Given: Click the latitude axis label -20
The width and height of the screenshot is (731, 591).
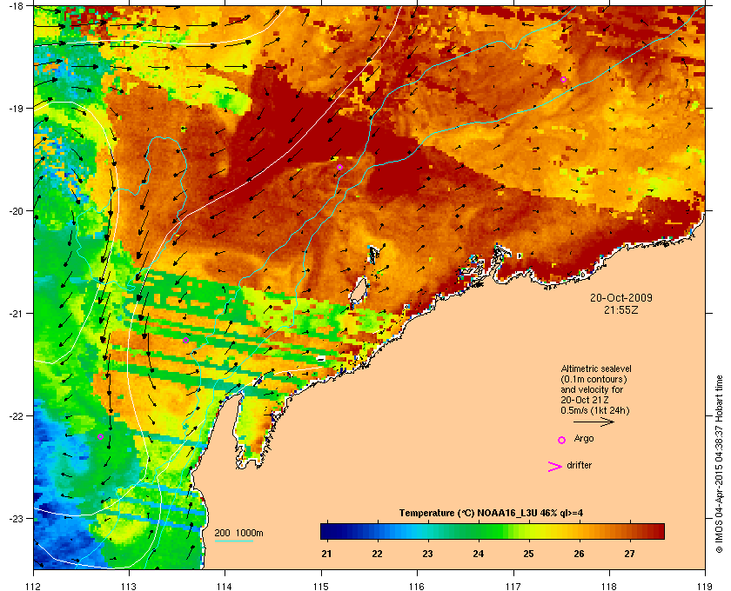Looking at the screenshot, I should 17,211.
